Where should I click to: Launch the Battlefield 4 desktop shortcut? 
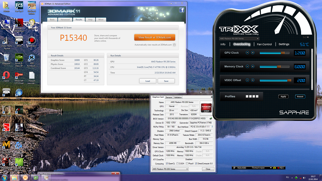pos(19,130)
